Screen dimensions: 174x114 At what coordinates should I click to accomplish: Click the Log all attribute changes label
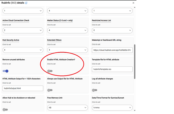coord(102,79)
